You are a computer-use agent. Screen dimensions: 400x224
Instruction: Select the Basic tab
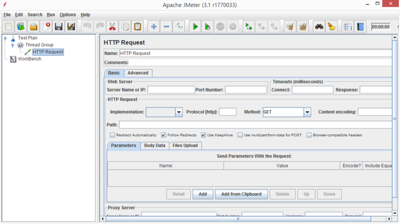click(x=114, y=73)
